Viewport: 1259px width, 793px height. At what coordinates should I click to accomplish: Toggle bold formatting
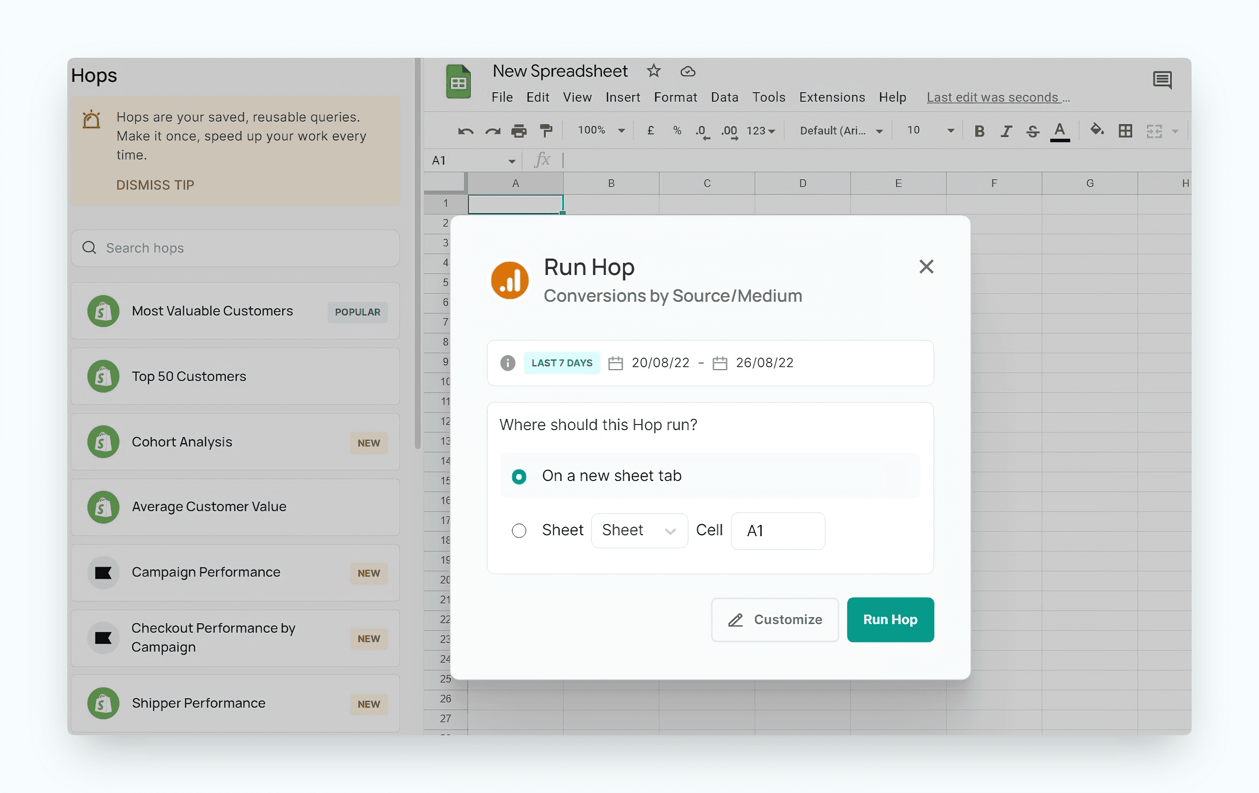tap(979, 131)
